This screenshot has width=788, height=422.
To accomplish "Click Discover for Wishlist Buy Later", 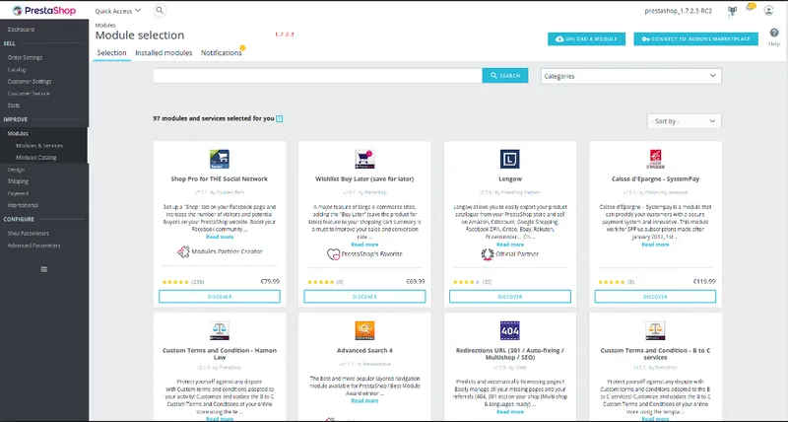I will tap(364, 297).
